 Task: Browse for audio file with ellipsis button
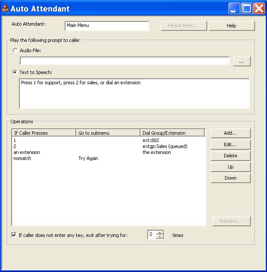click(242, 62)
